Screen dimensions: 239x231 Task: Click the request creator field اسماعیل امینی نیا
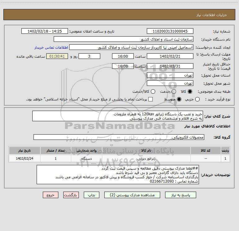click(131, 47)
